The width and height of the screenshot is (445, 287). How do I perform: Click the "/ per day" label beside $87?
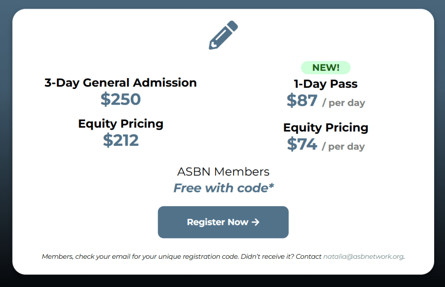[x=343, y=103]
